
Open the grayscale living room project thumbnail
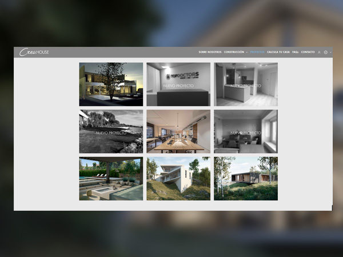246,131
